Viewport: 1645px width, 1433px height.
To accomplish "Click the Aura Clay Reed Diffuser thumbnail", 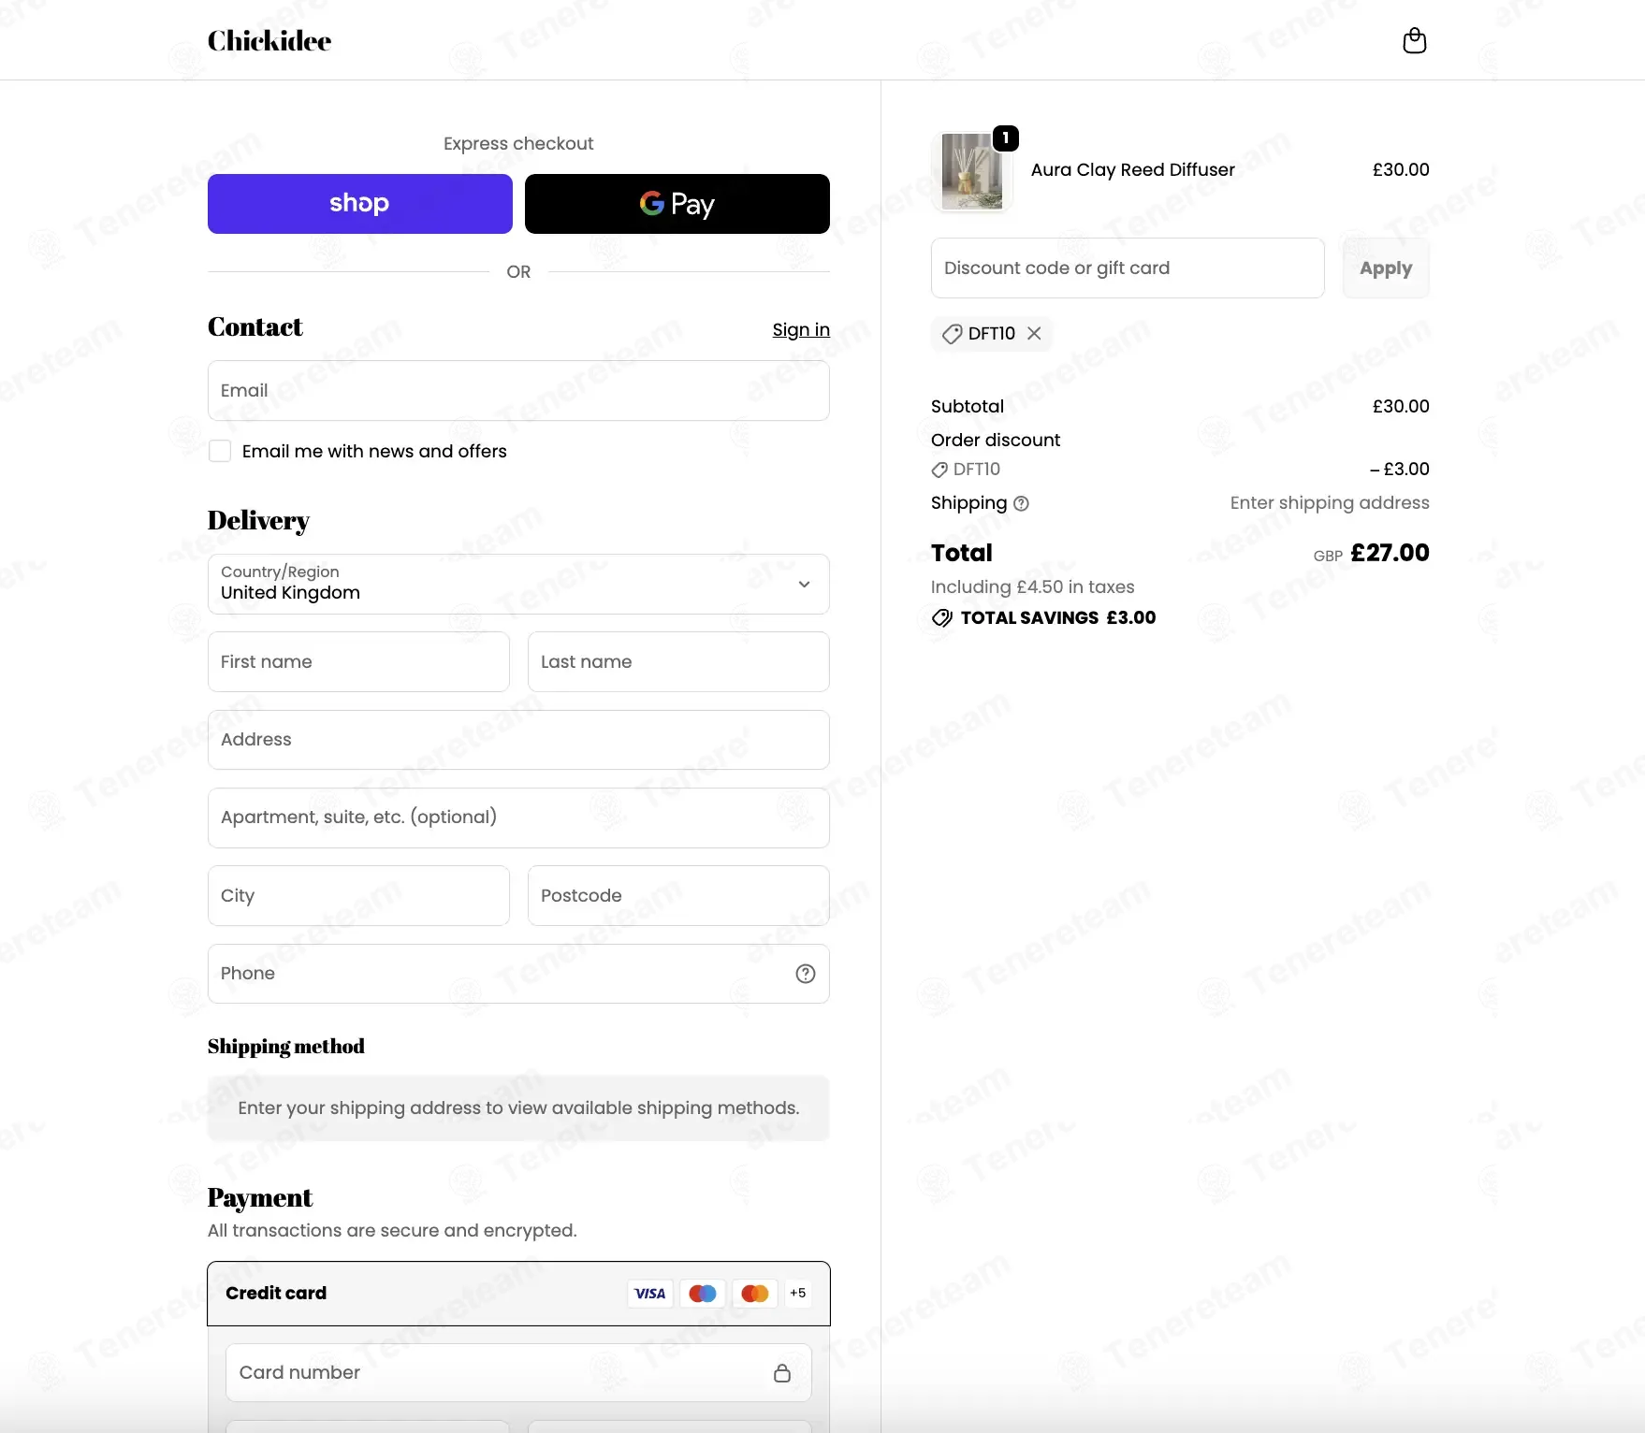I will [971, 171].
